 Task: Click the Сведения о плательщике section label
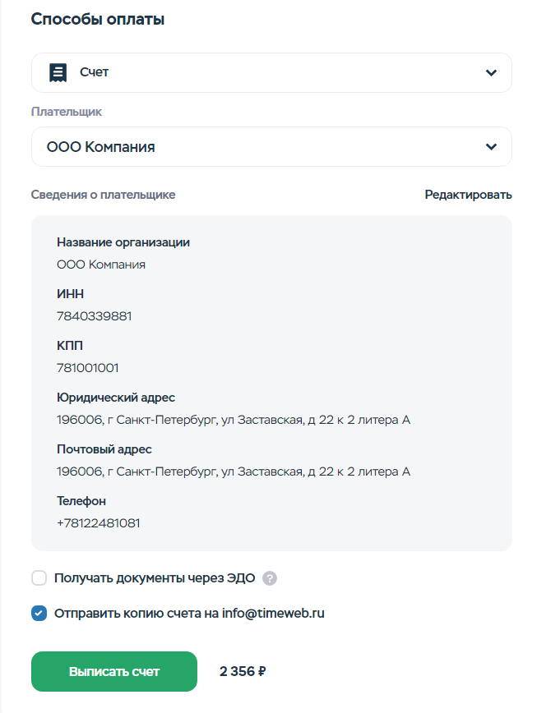[x=104, y=195]
